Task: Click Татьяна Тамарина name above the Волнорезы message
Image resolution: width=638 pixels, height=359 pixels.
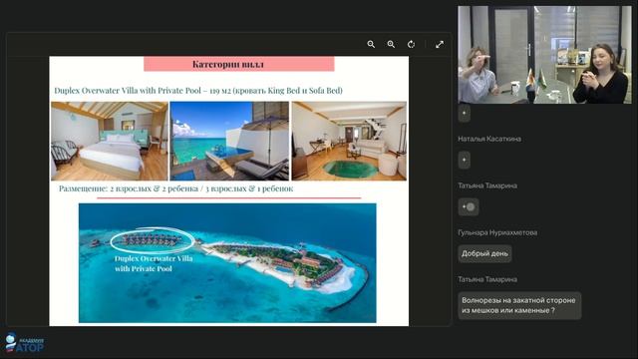Action: click(x=487, y=279)
